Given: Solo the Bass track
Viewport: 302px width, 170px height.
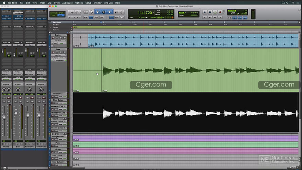Looking at the screenshot, I should 61,52.
